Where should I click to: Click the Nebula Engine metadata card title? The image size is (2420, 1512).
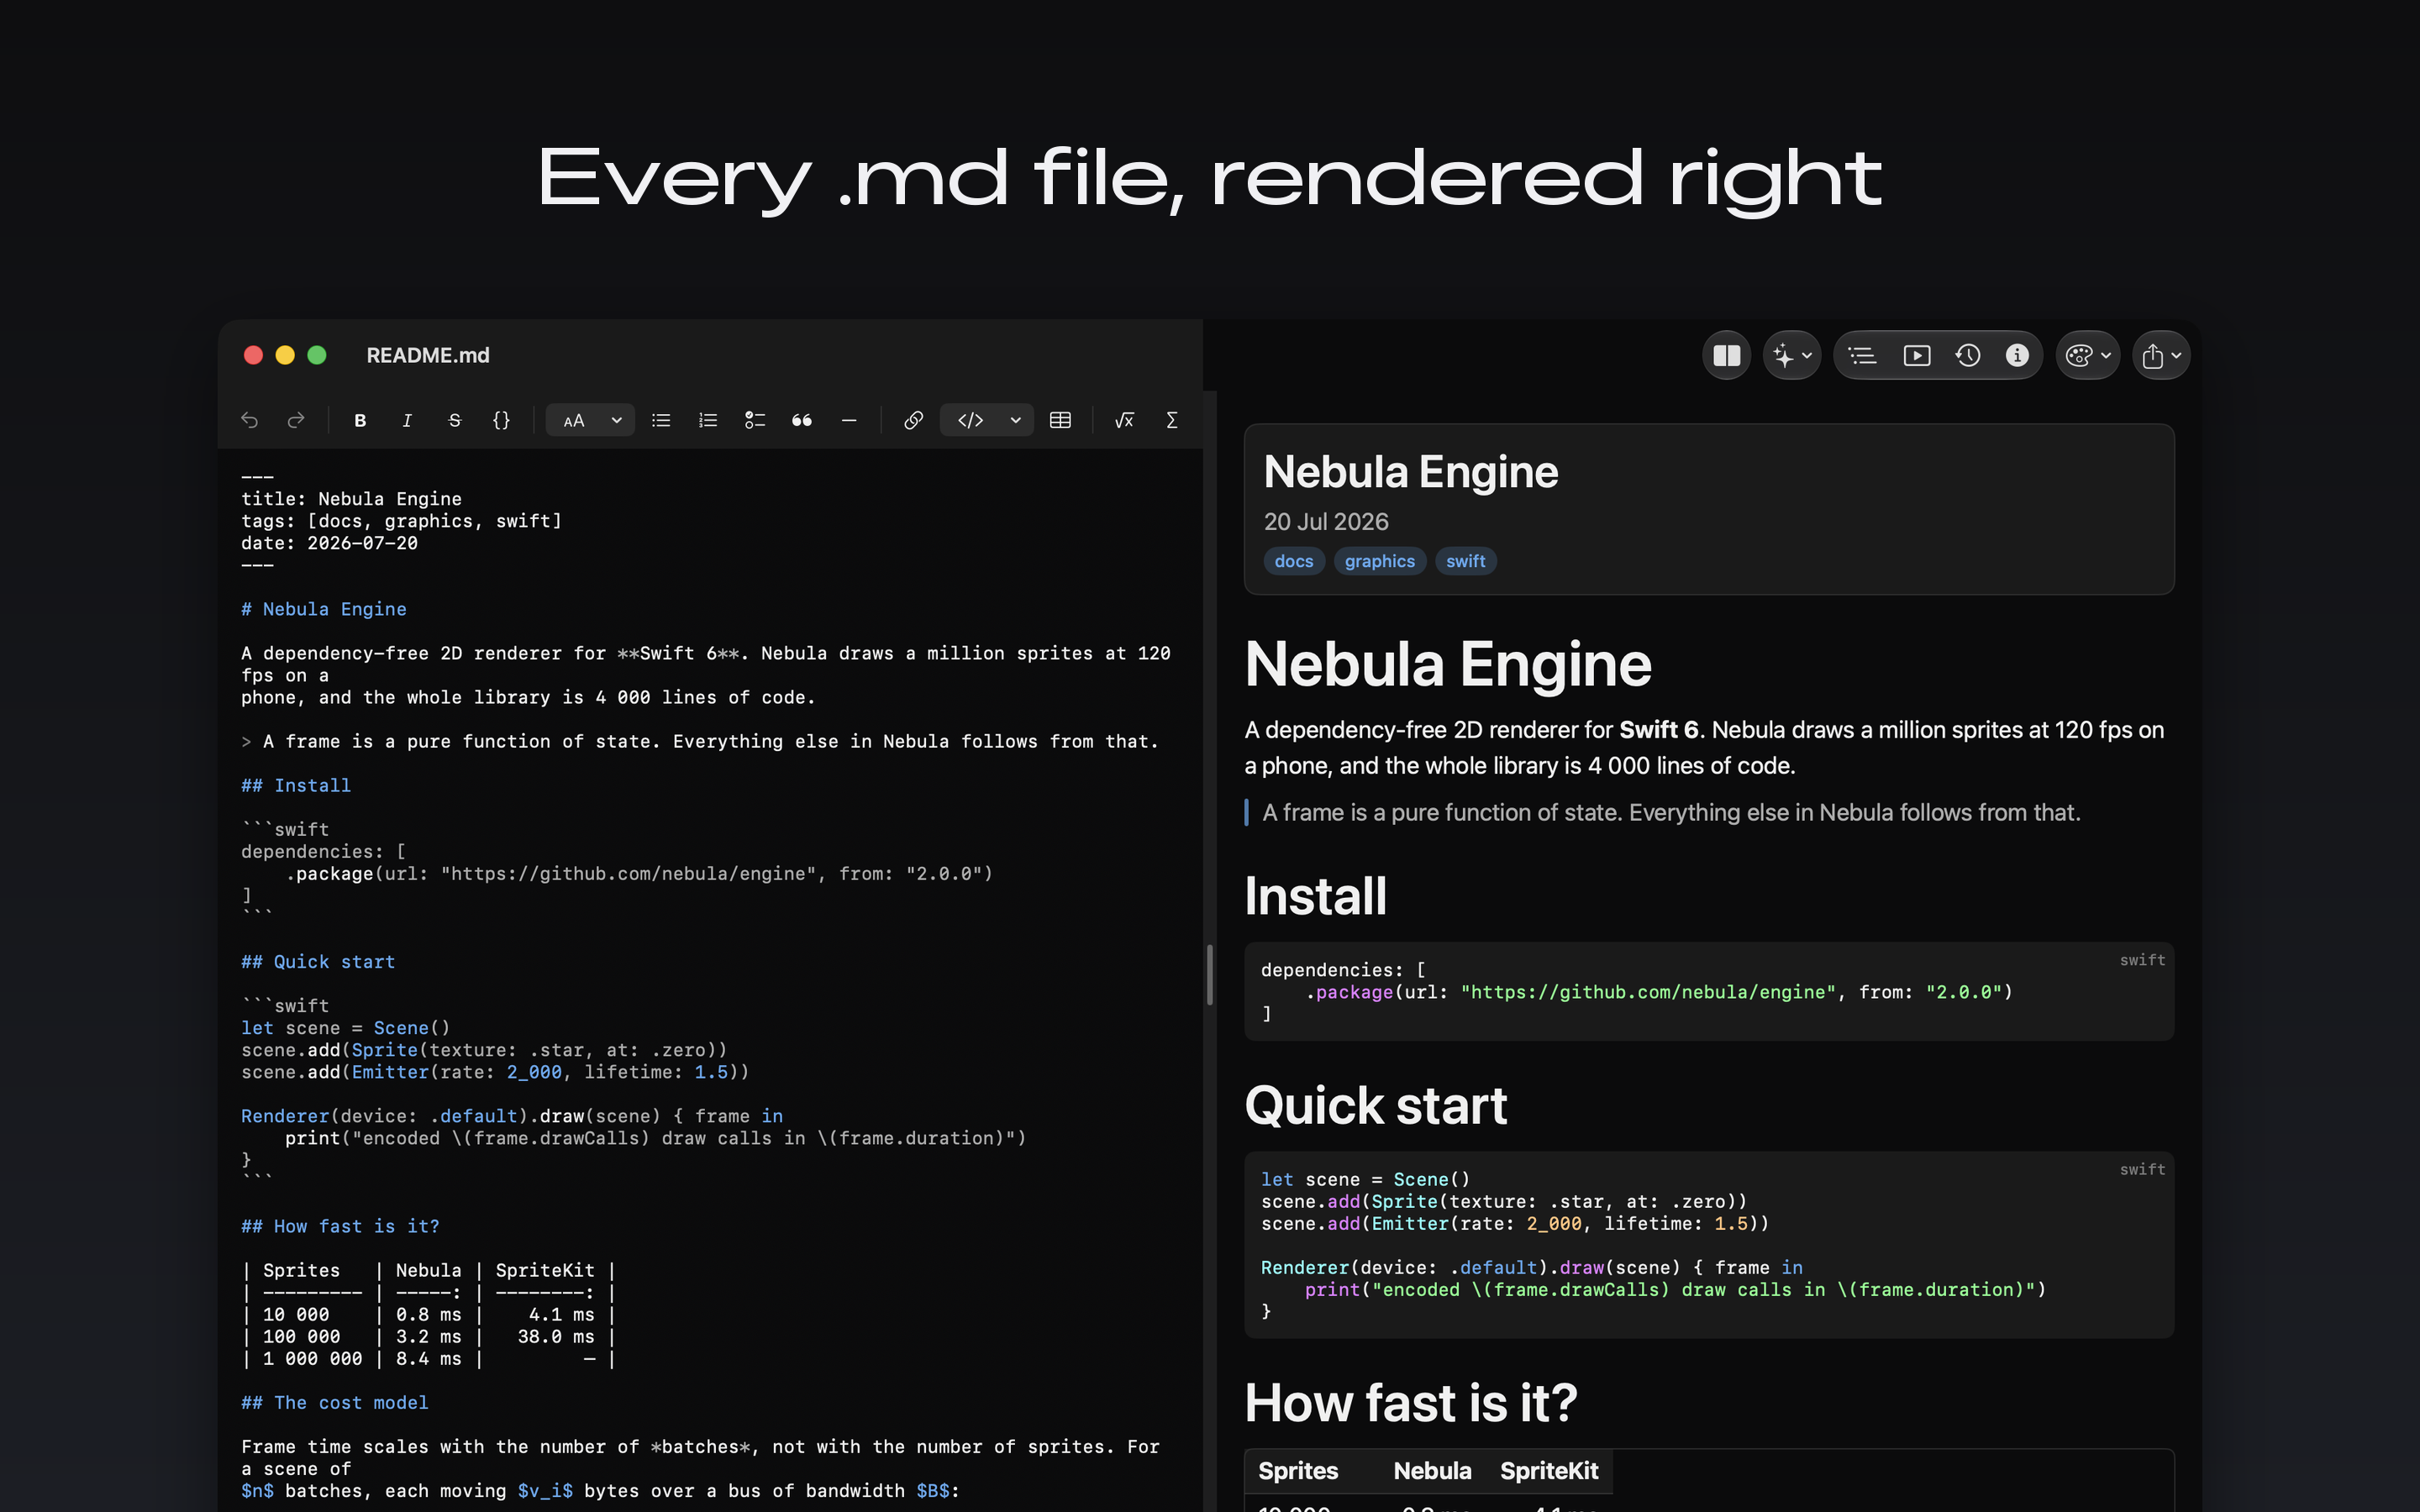pyautogui.click(x=1410, y=472)
